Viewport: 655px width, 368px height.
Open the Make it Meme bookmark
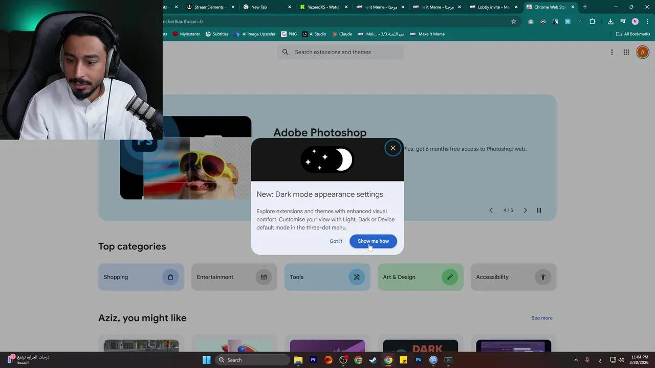pos(427,34)
